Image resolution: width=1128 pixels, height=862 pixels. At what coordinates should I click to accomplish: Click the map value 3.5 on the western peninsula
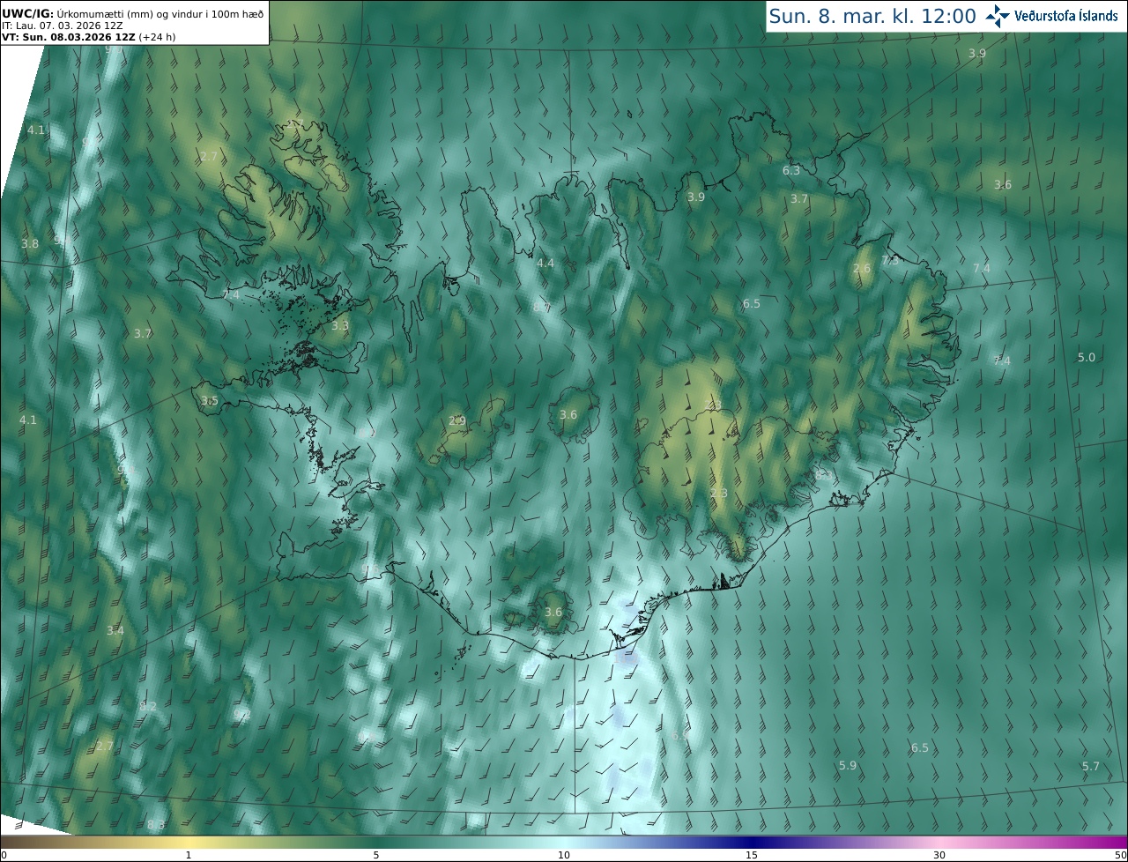click(209, 400)
